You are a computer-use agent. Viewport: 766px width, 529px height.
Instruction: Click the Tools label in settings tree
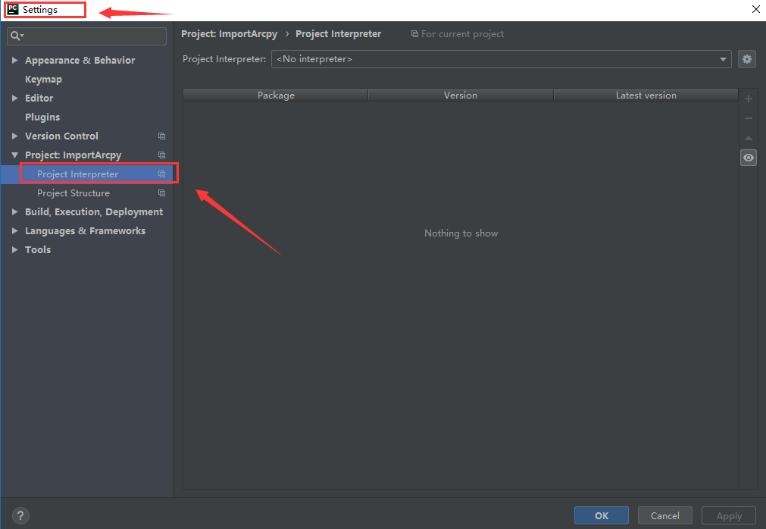coord(38,249)
